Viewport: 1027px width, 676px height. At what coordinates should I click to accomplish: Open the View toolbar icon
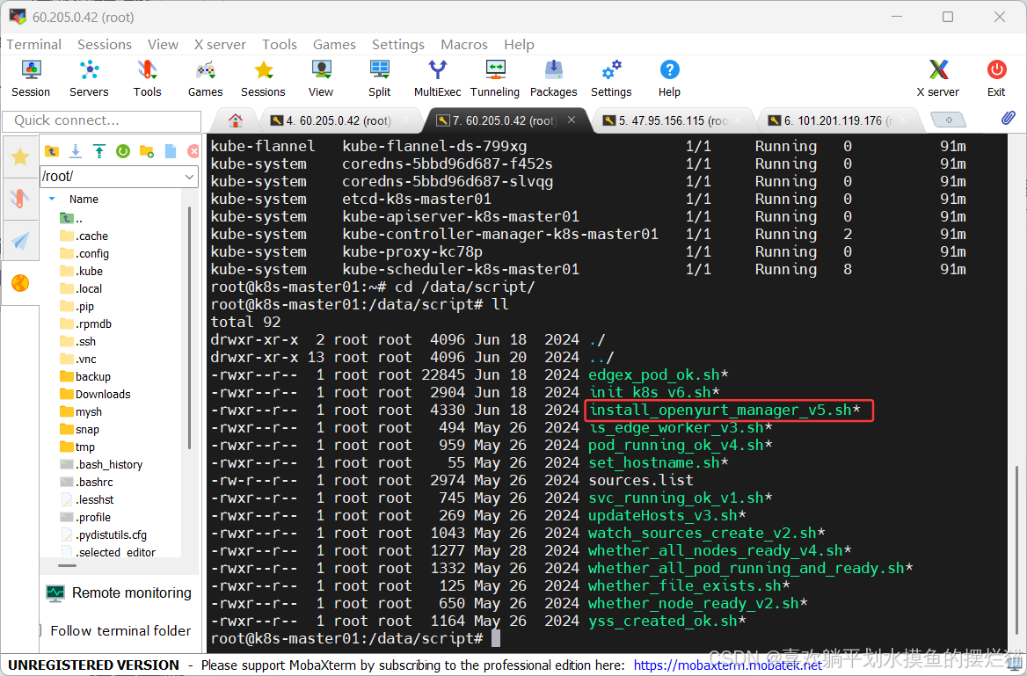click(321, 78)
